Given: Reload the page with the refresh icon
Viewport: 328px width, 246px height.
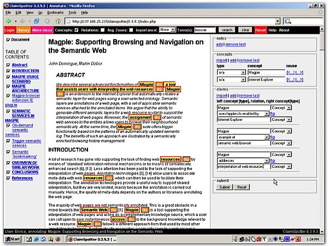Looking at the screenshot, I should 37,21.
